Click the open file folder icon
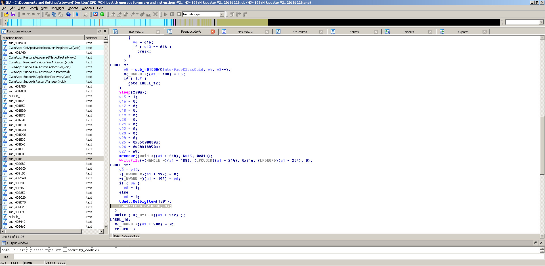Image resolution: width=545 pixels, height=266 pixels. 6,14
